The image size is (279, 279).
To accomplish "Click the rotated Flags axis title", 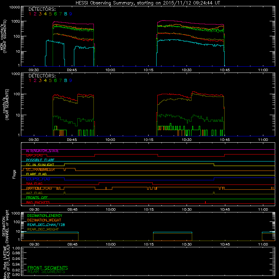I will (x=14, y=174).
